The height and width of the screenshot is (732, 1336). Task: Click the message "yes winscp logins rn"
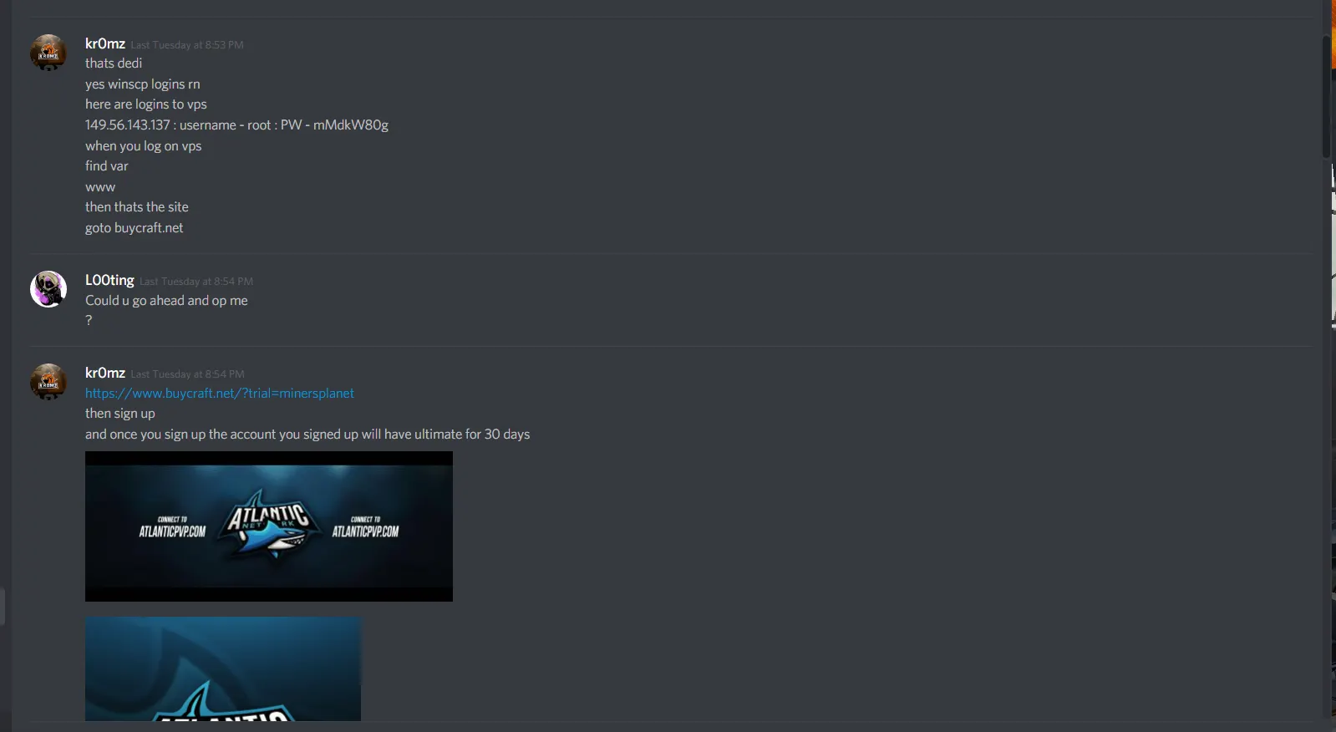pos(143,84)
